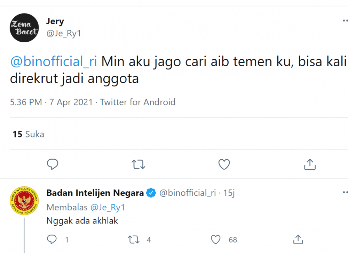The height and width of the screenshot is (253, 348).
Task: Reply to Badan Intelijen Negara's response
Action: tap(52, 239)
